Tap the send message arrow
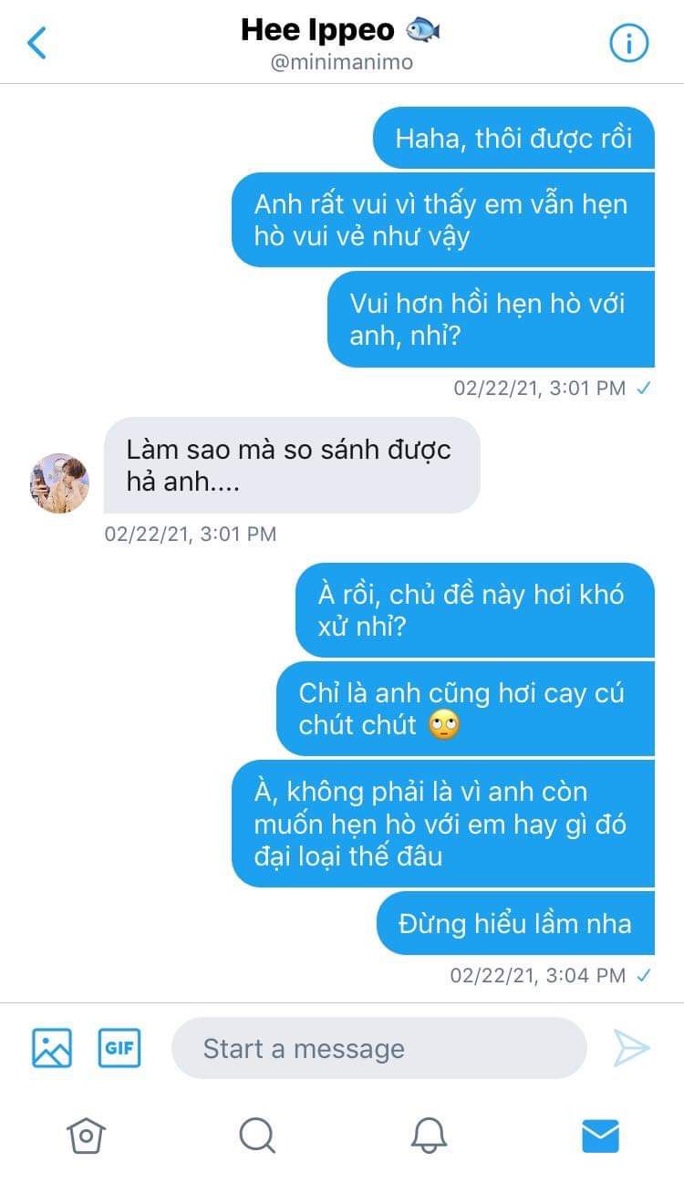Screen dimensions: 684x1183 pyautogui.click(x=631, y=1049)
